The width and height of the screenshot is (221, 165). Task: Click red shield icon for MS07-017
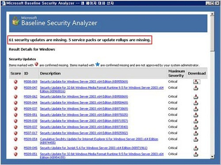tap(15, 133)
